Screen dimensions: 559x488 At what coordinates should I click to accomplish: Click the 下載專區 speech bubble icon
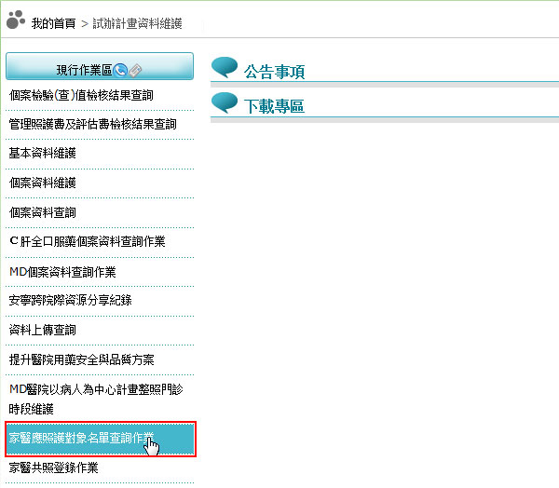(x=225, y=102)
